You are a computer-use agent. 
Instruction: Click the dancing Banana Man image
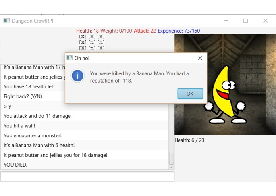tap(225, 94)
